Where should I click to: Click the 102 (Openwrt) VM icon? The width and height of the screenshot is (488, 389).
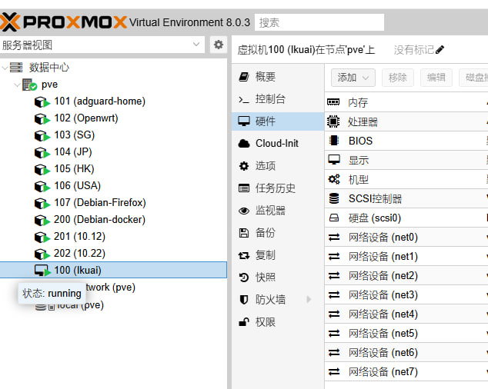(x=42, y=118)
